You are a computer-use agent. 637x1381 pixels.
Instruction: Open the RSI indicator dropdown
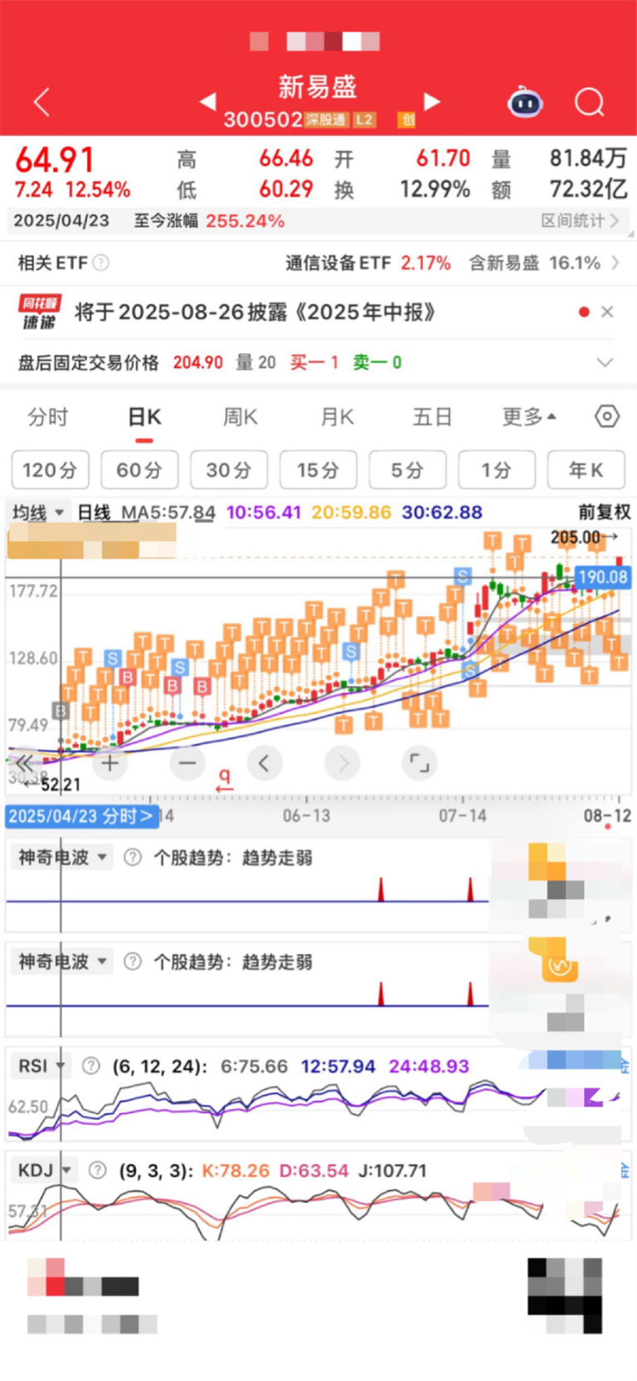click(41, 1066)
